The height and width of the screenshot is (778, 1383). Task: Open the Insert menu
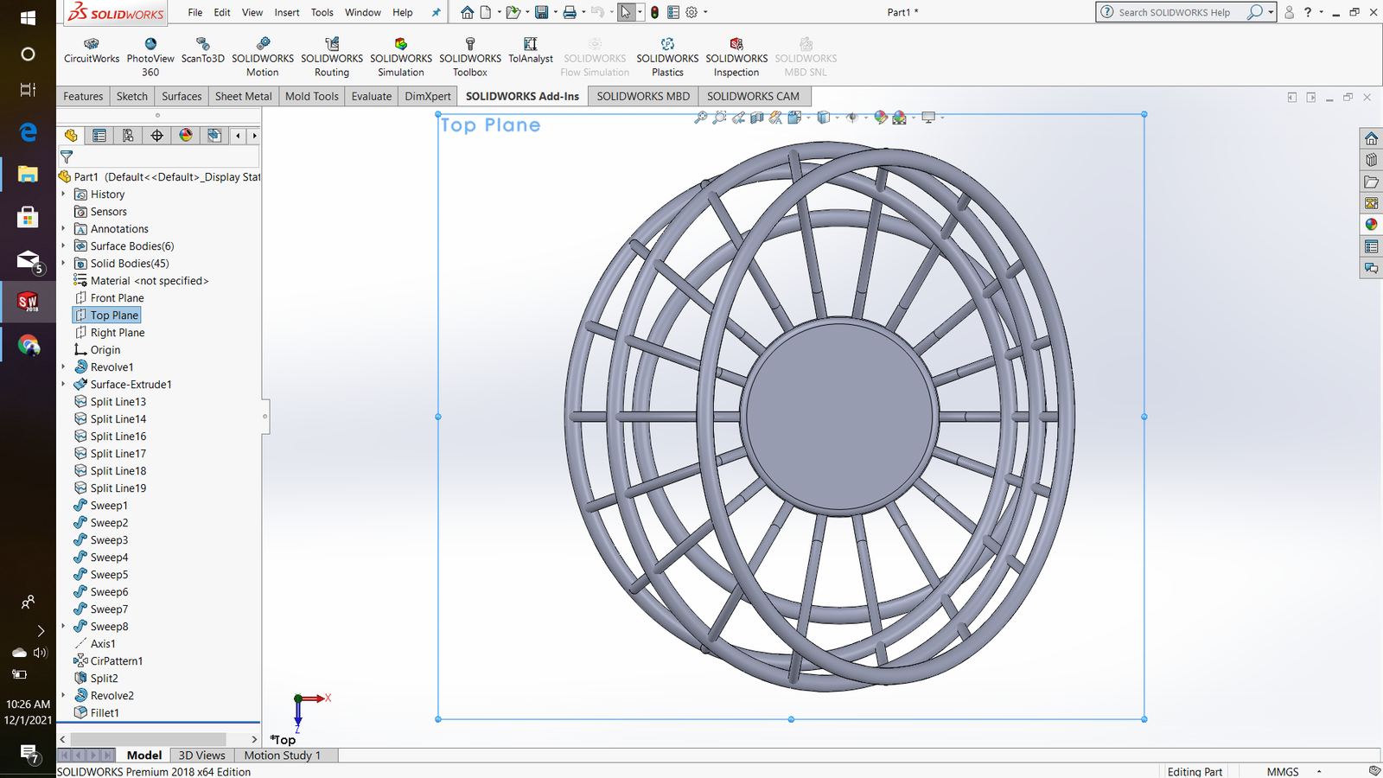click(x=287, y=12)
